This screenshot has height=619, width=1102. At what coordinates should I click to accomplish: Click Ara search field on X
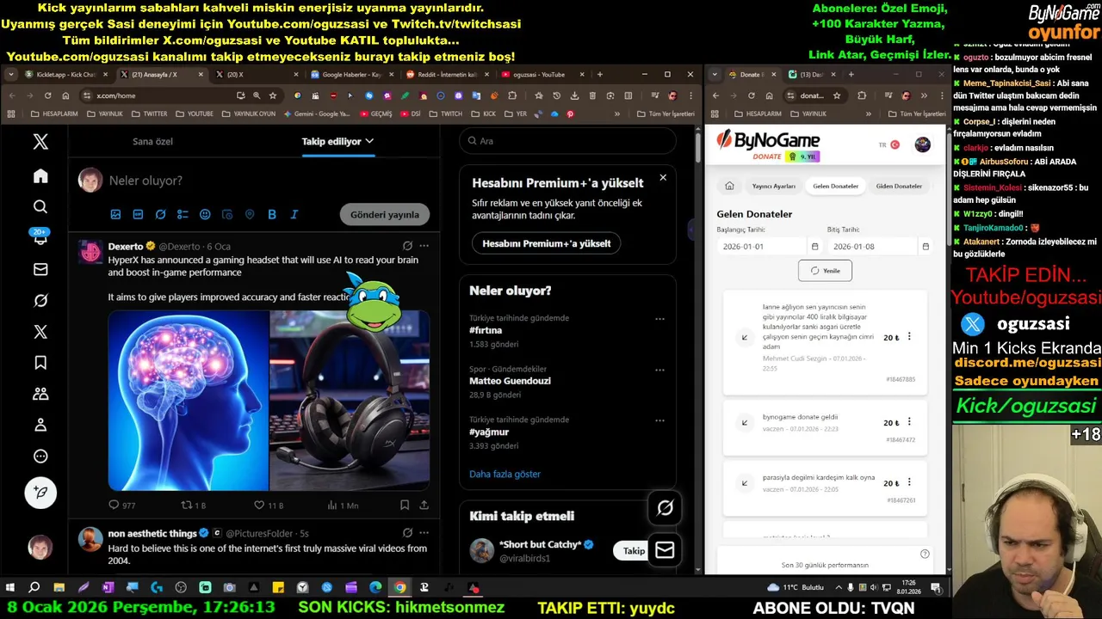tap(567, 141)
